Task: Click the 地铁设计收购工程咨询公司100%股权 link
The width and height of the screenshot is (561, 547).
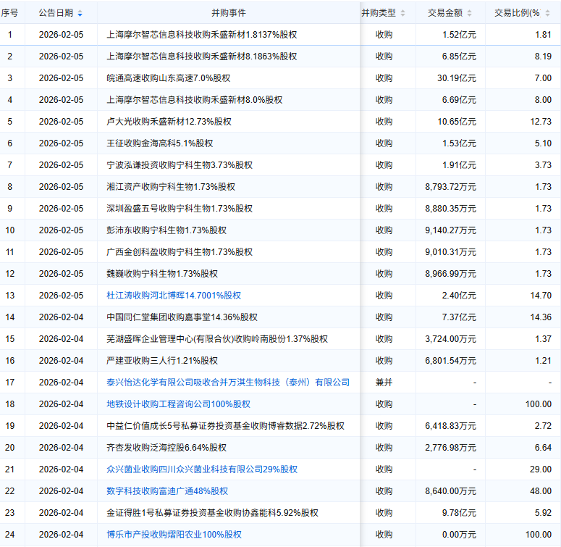Action: (x=178, y=404)
